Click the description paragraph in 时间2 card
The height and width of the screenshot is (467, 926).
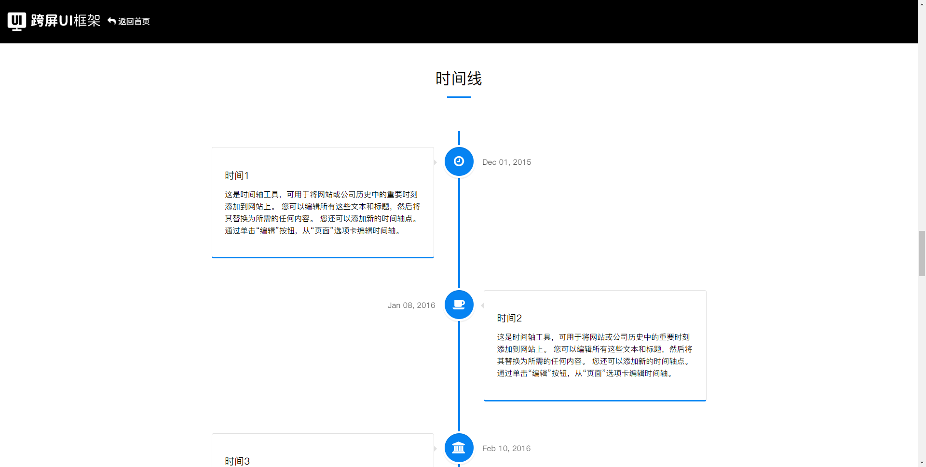(x=595, y=355)
